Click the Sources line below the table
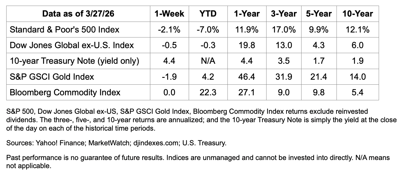Viewport: 404px width, 175px height. coord(116,143)
